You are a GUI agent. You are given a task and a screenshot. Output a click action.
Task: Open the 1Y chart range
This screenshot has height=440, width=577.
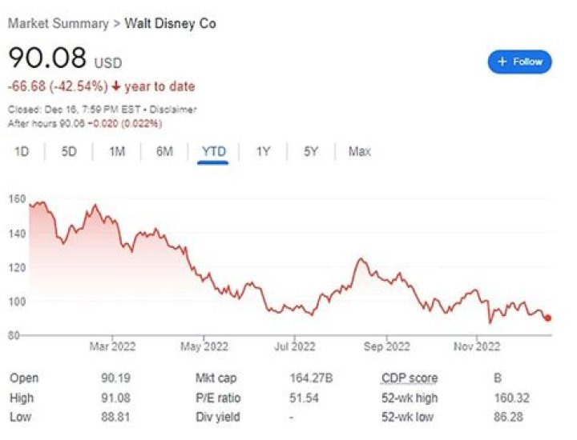[263, 151]
